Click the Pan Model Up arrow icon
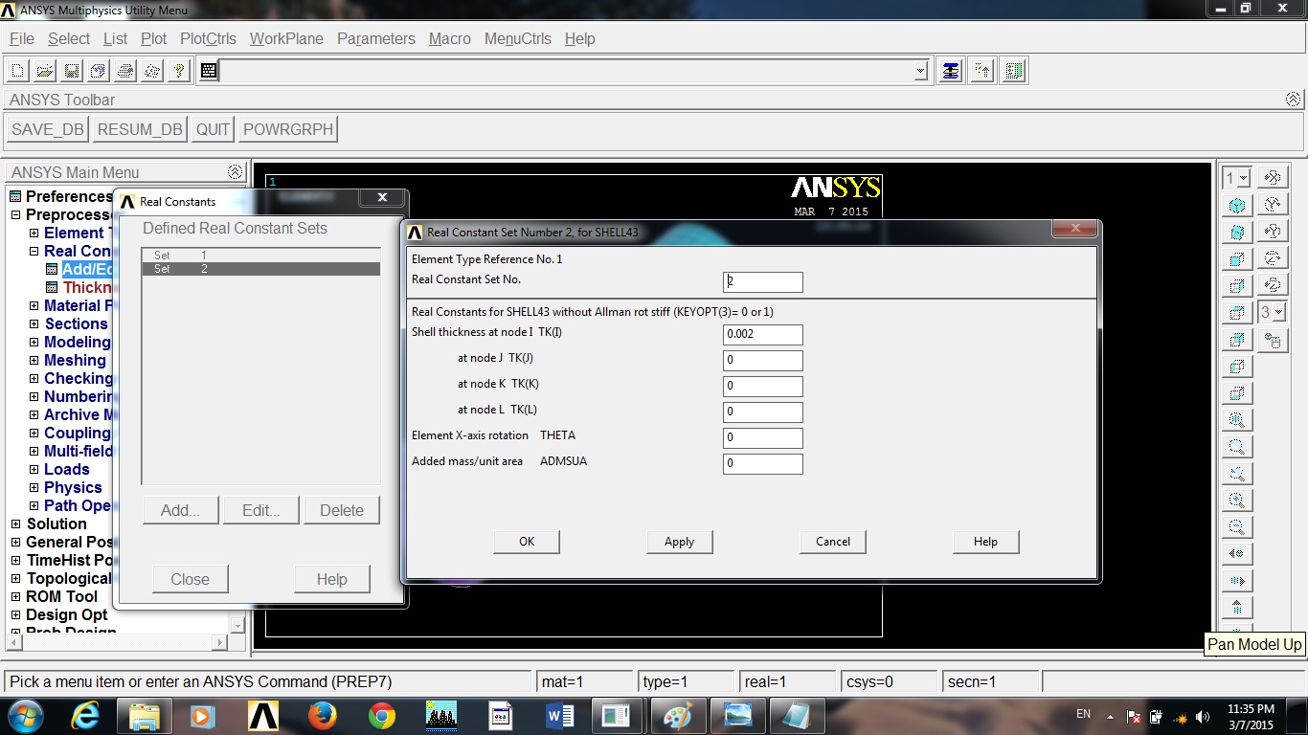 (1237, 608)
